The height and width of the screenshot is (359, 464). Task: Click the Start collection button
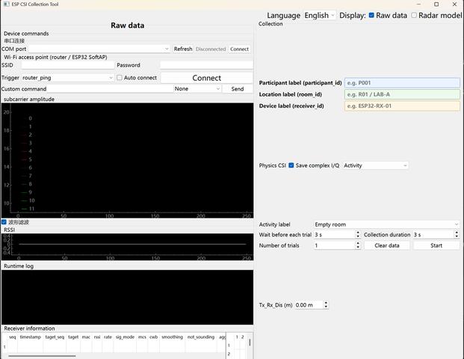pos(436,245)
